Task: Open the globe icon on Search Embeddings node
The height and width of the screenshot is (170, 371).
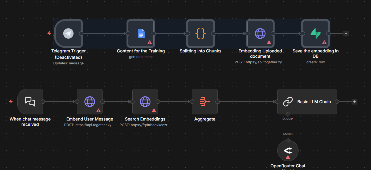Action: (145, 101)
